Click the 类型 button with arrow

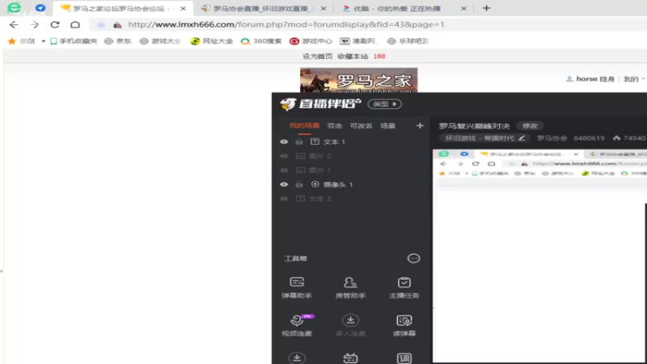[x=385, y=104]
